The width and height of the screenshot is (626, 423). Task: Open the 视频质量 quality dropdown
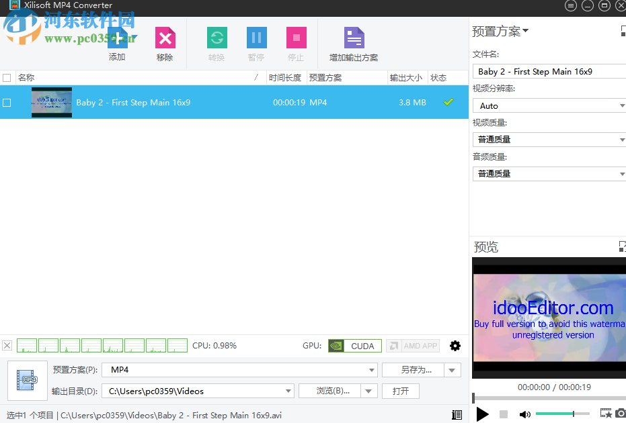click(622, 139)
